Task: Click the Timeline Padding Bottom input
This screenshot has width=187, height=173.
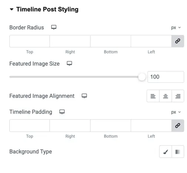Action: (x=111, y=125)
